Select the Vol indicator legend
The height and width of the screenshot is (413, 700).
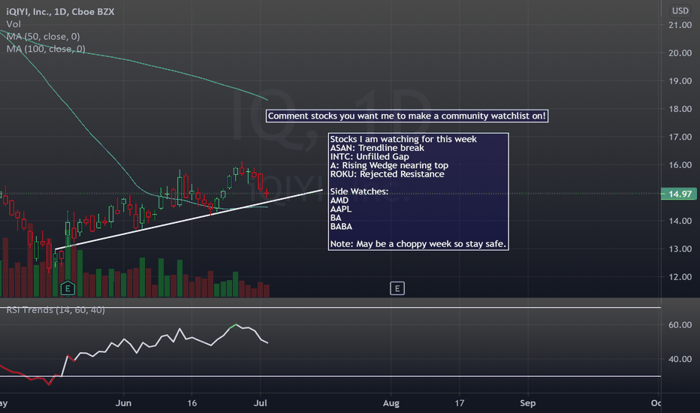coord(14,24)
